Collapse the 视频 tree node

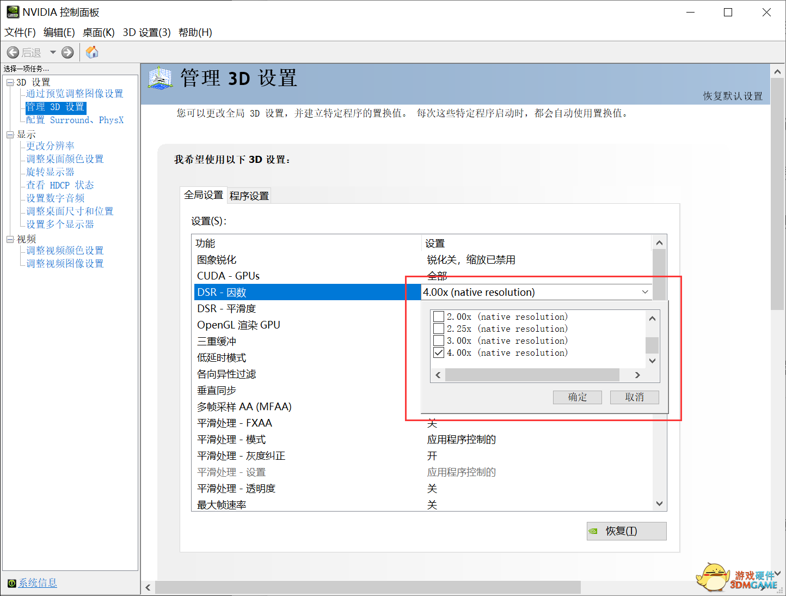(10, 239)
